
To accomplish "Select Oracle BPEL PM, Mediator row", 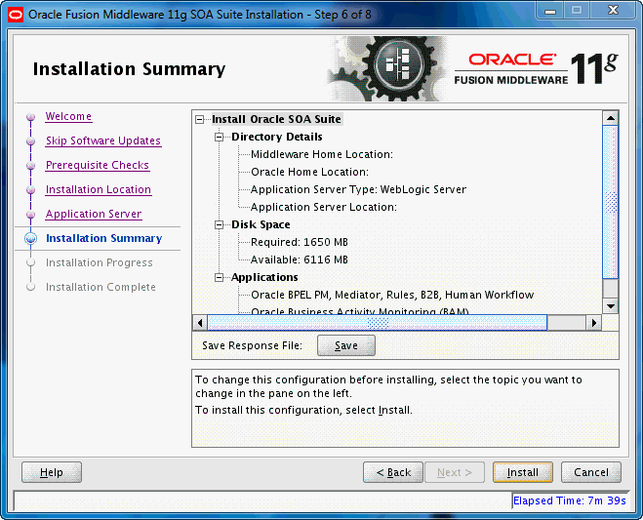I will (392, 296).
